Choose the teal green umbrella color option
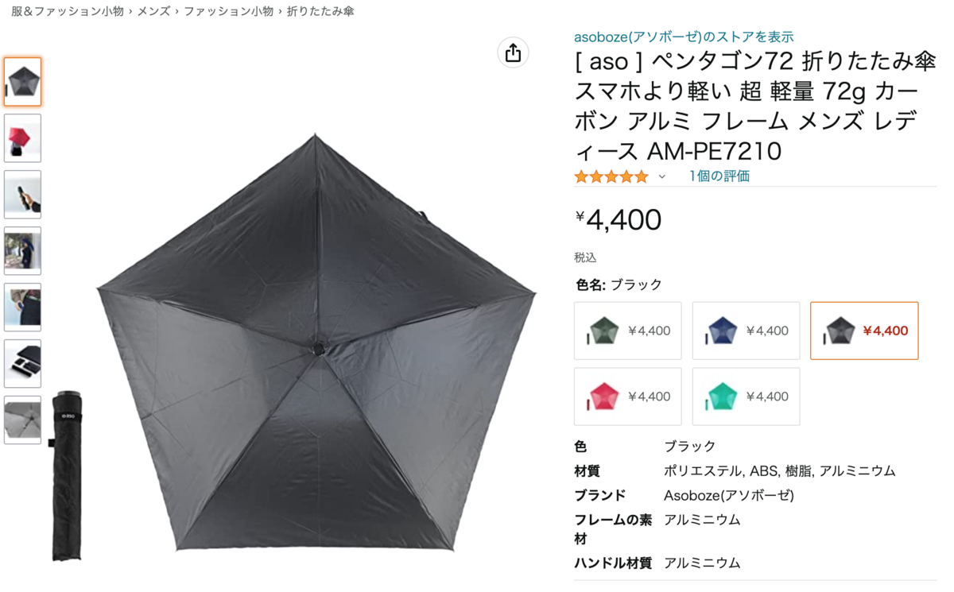Viewport: 954px width, 592px height. tap(746, 397)
